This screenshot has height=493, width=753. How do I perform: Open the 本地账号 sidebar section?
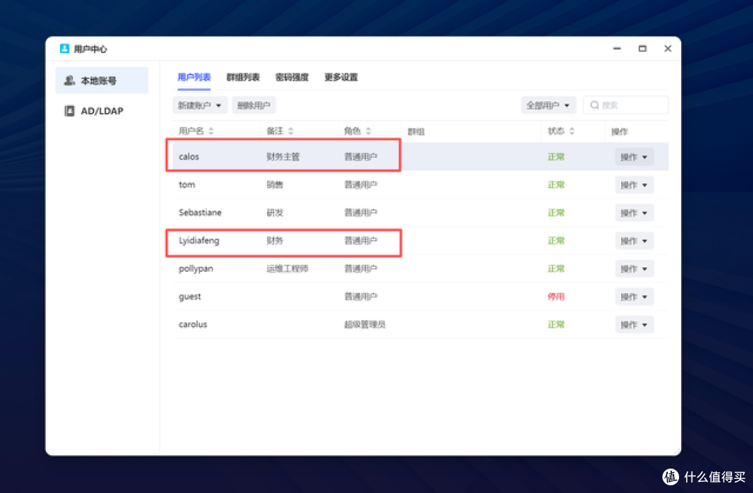[102, 81]
